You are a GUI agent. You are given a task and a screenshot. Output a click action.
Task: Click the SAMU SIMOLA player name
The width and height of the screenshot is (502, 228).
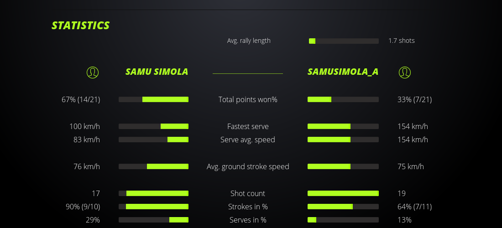click(x=157, y=72)
